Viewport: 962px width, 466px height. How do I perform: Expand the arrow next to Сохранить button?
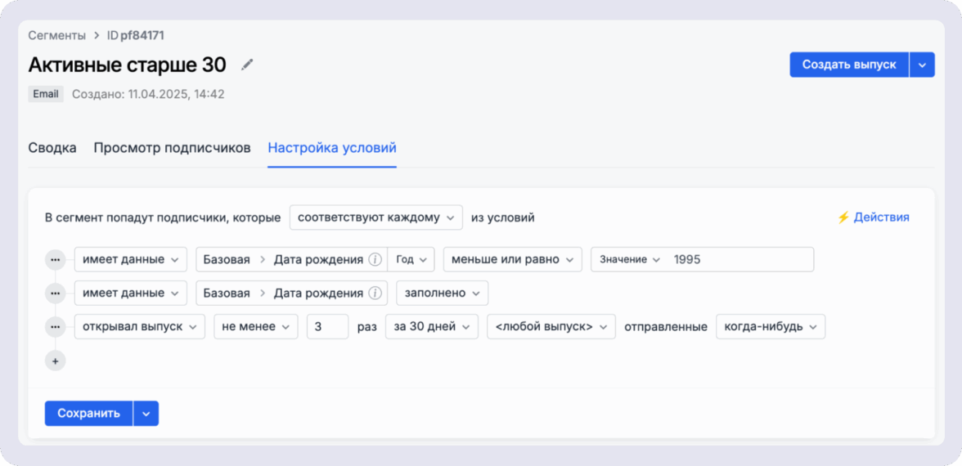(x=146, y=414)
